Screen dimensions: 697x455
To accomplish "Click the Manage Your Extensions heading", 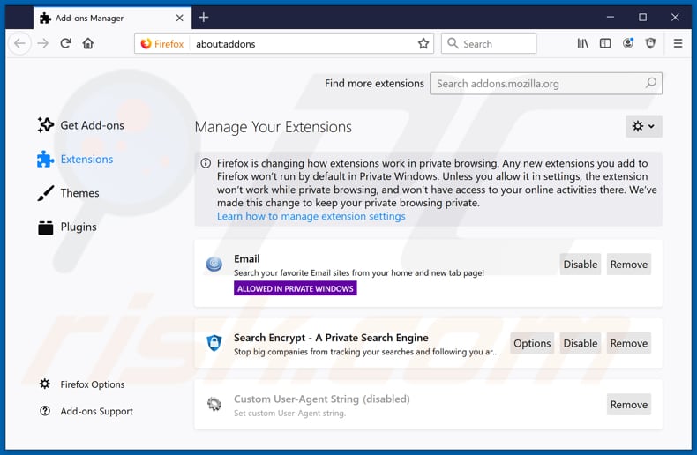I will [273, 127].
